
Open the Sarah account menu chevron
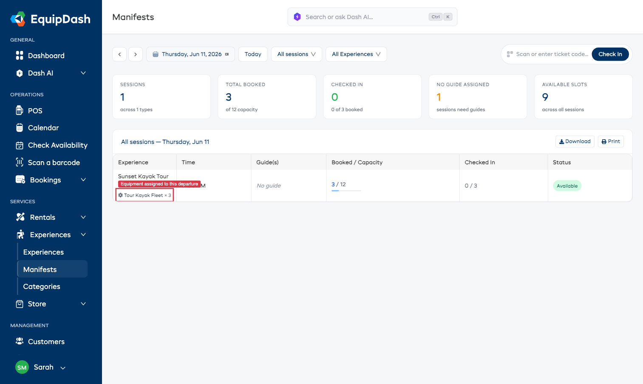pyautogui.click(x=63, y=368)
